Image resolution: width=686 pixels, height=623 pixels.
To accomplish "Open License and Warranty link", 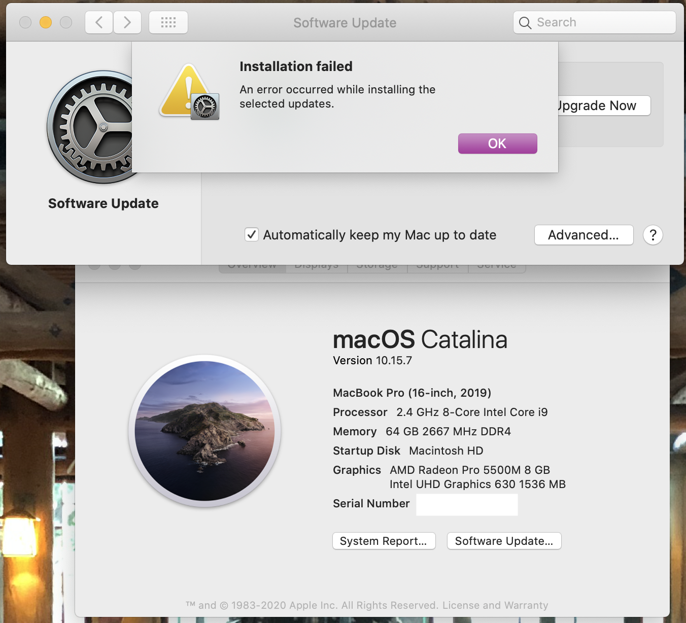I will (495, 605).
